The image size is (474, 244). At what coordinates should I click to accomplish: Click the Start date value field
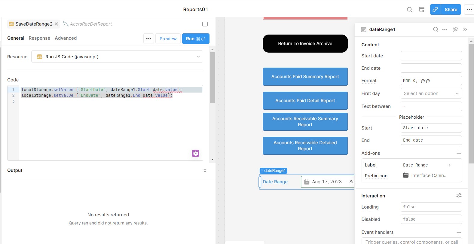431,56
